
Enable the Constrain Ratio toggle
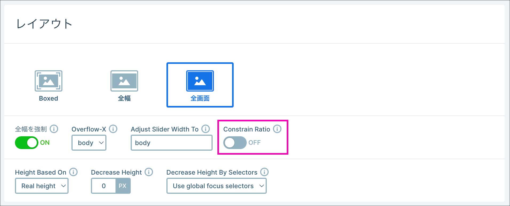click(x=235, y=143)
